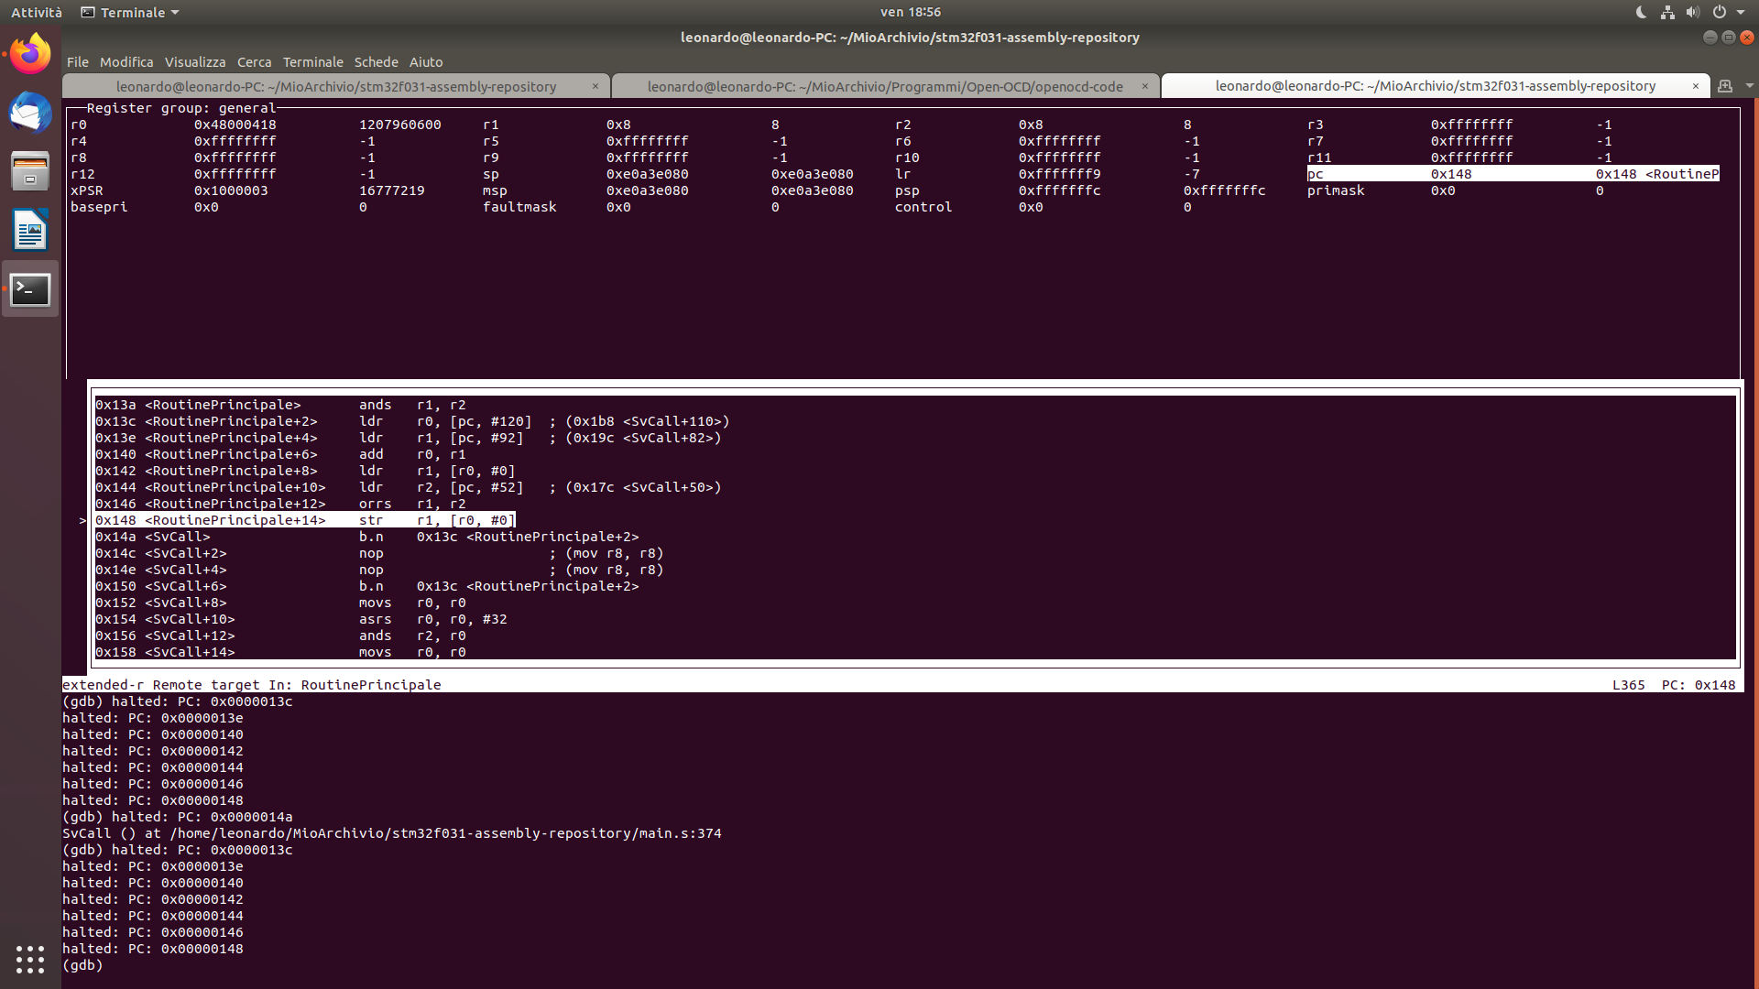Close the first stm32f031 terminal tab
The image size is (1759, 989).
595,86
